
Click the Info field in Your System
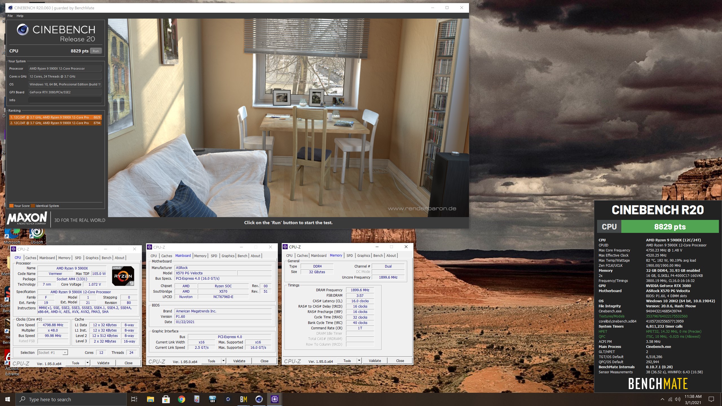click(x=65, y=100)
